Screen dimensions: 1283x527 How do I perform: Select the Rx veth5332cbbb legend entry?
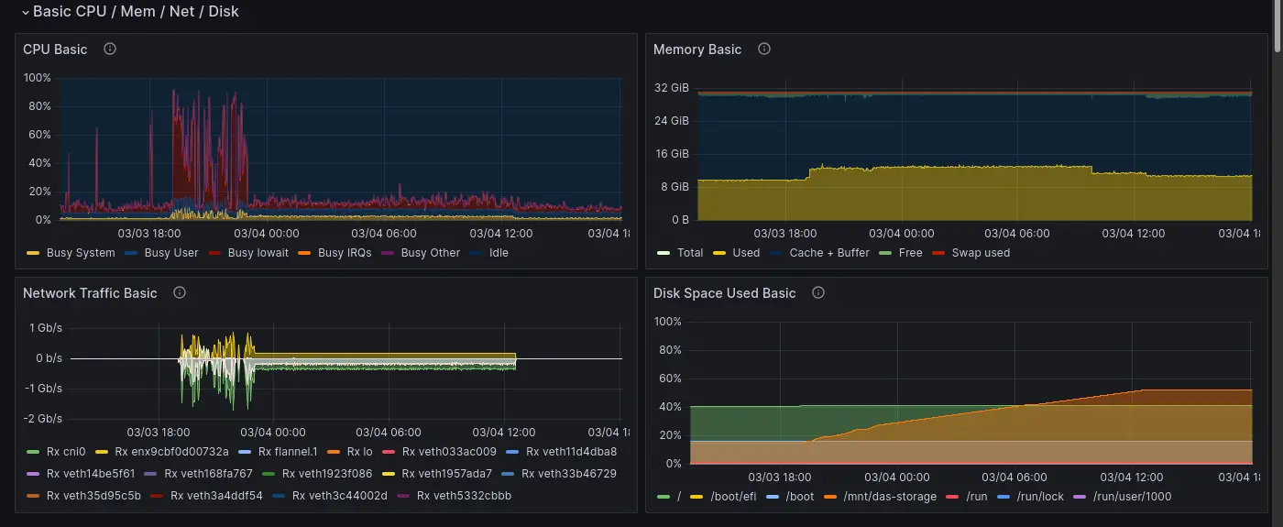click(x=464, y=496)
